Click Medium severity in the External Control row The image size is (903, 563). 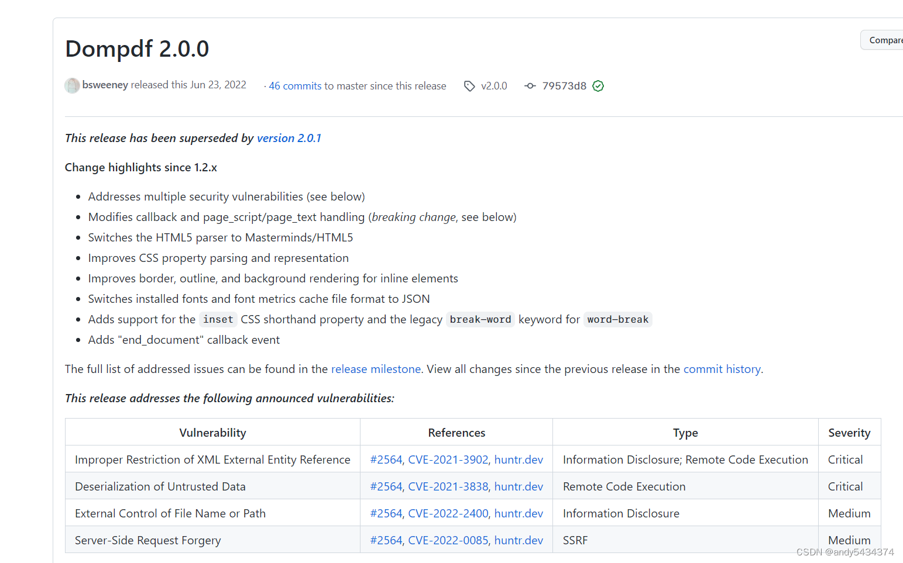click(x=849, y=513)
